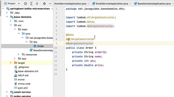Viewport: 174px width, 97px height.
Task: Select the email-service module
Action: click(x=22, y=92)
